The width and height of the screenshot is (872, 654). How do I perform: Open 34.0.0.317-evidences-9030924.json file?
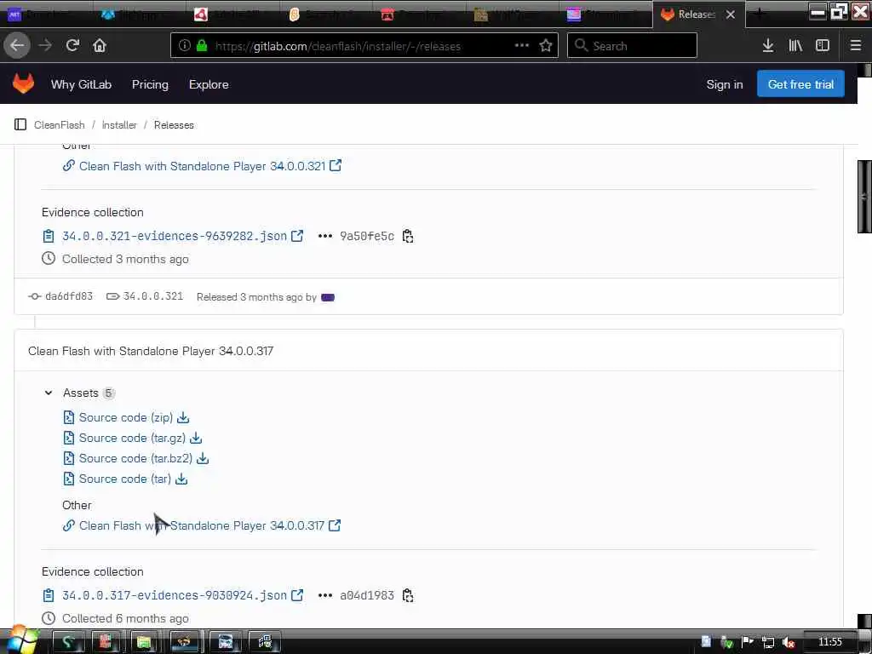174,595
